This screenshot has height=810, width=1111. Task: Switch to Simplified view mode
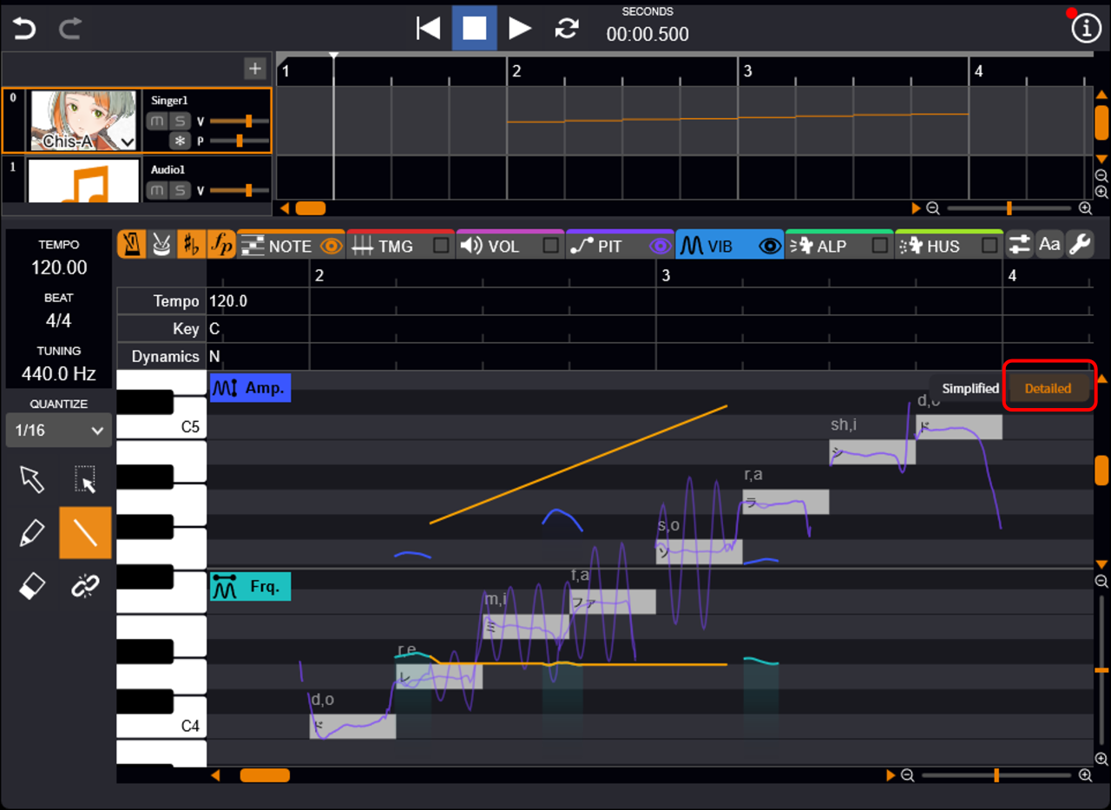[970, 388]
